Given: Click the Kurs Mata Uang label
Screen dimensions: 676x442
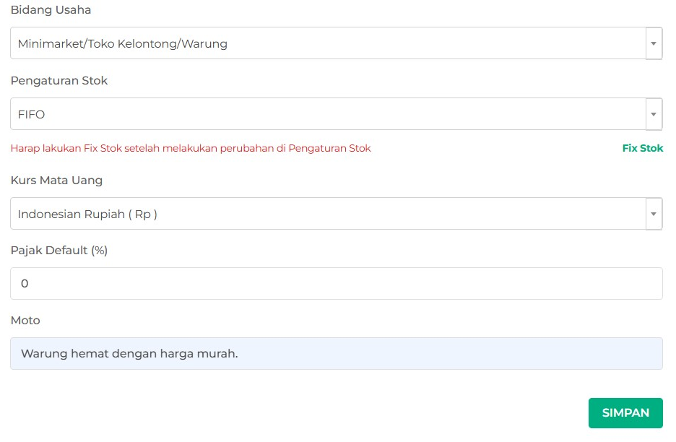Looking at the screenshot, I should 56,181.
